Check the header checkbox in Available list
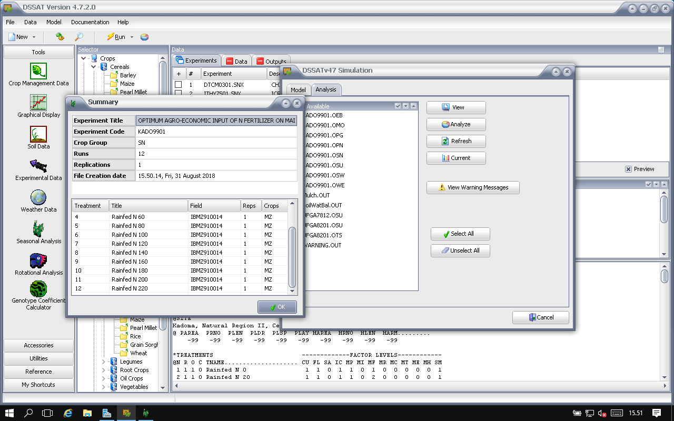This screenshot has width=674, height=421. [398, 106]
